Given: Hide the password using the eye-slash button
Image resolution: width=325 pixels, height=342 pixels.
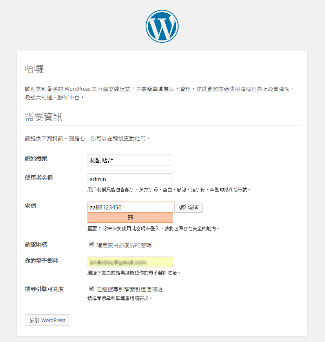Looking at the screenshot, I should click(x=188, y=207).
